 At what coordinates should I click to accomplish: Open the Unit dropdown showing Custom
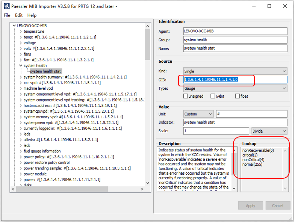pos(198,114)
